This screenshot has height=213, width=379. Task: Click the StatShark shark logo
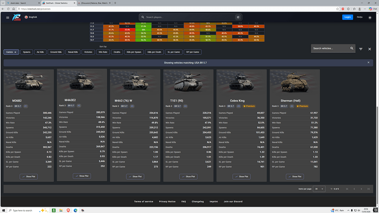click(x=16, y=17)
